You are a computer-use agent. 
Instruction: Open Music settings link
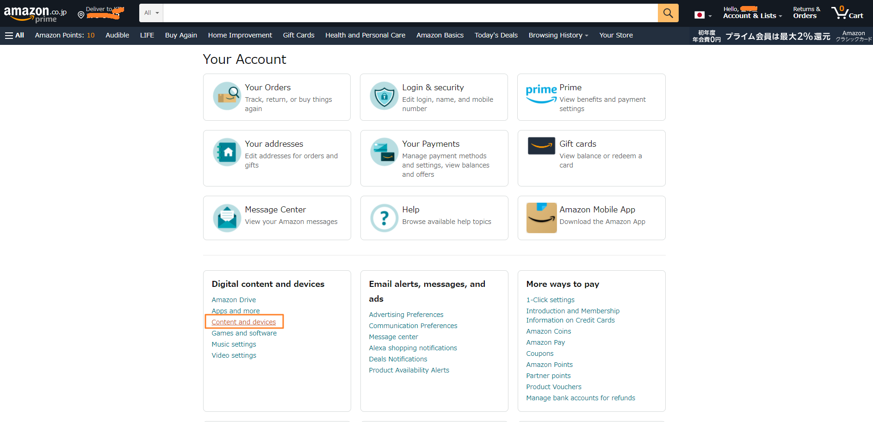pos(234,344)
